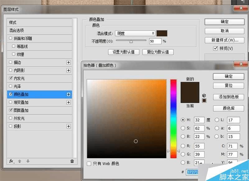Image resolution: width=249 pixels, height=181 pixels.
Task: Add another 投影 effect with plus icon
Action: click(x=68, y=126)
